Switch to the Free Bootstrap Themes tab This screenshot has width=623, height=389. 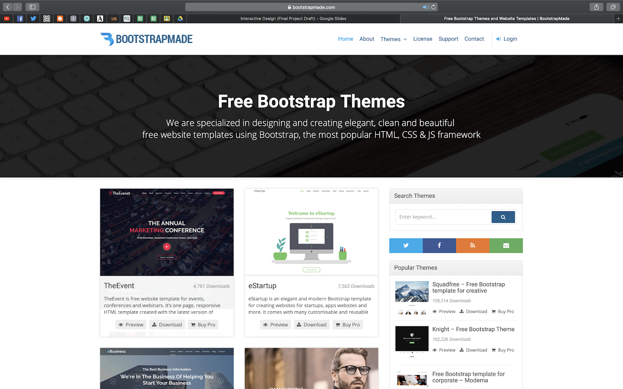click(x=507, y=18)
